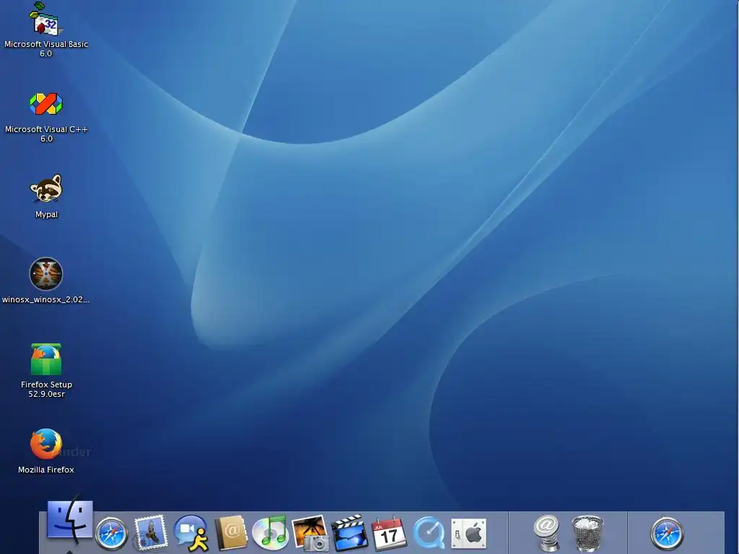Image resolution: width=739 pixels, height=554 pixels.
Task: Open Safari compass next to Finder
Action: tap(112, 534)
